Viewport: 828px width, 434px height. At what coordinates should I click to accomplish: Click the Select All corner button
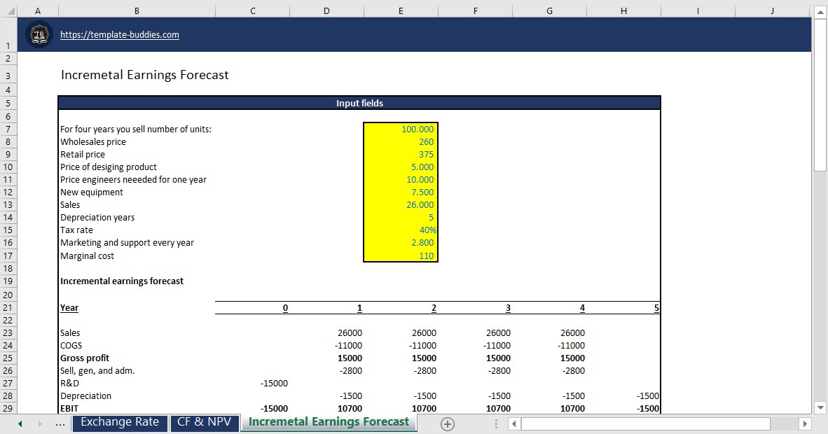coord(8,10)
